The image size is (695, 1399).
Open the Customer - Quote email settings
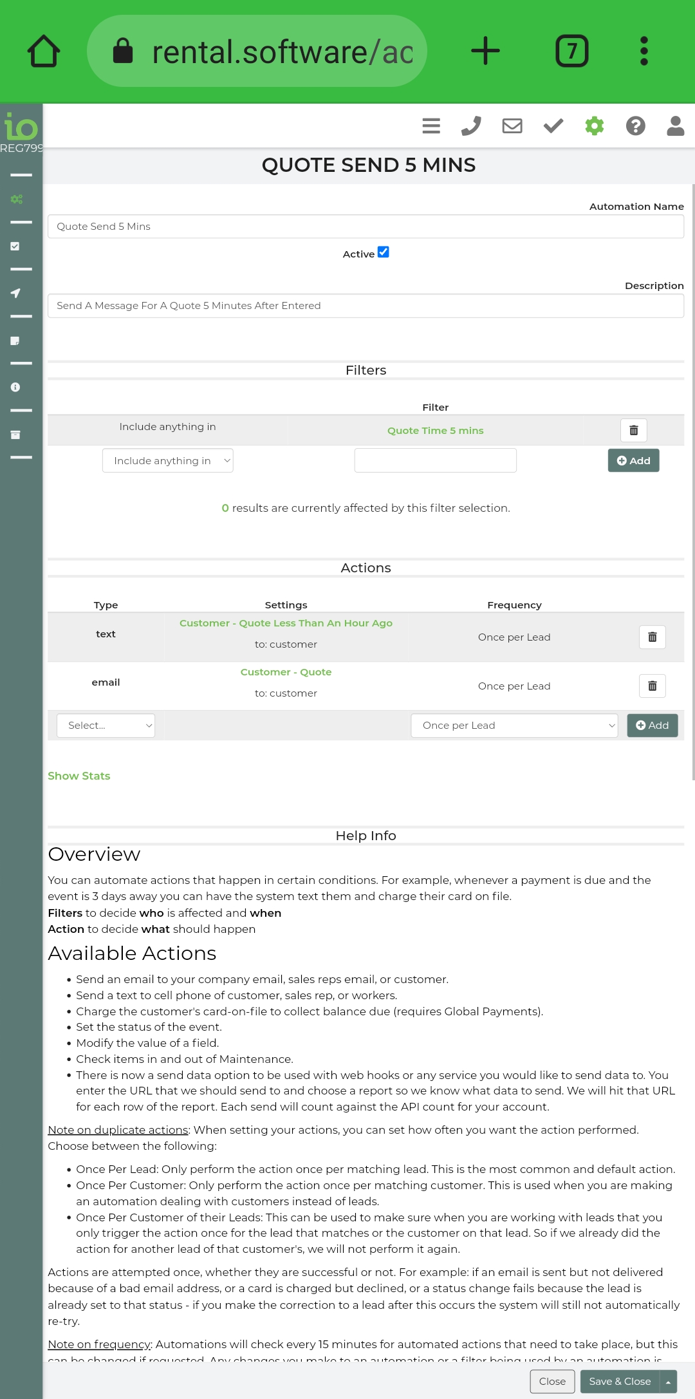286,672
